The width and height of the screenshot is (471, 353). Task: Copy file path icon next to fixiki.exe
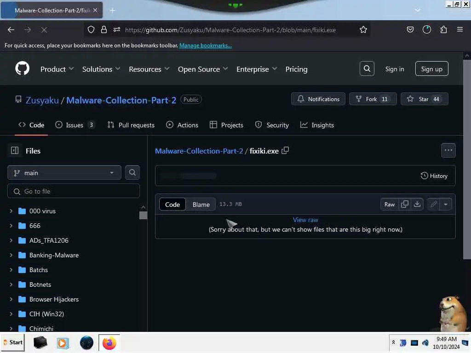285,150
